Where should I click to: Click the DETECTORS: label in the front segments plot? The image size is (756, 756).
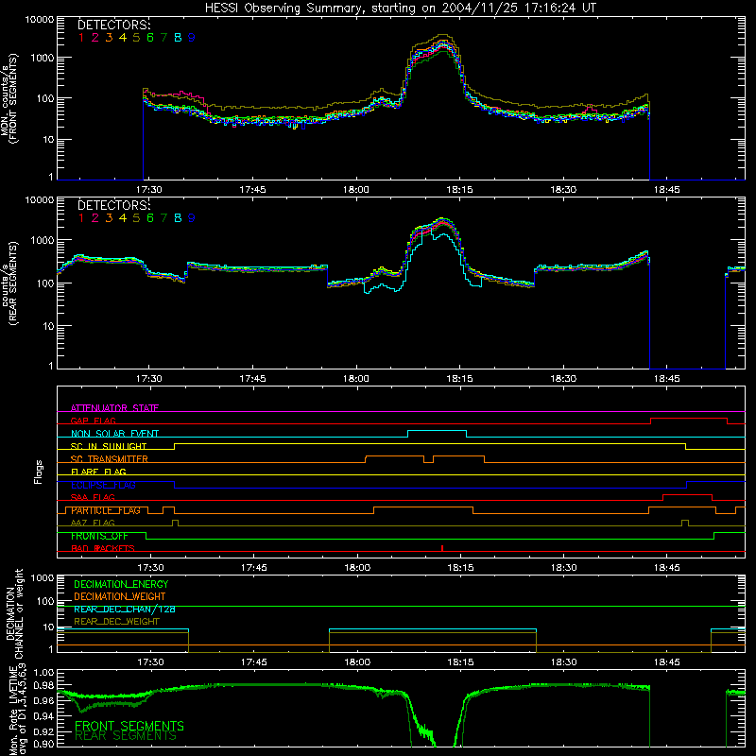113,26
